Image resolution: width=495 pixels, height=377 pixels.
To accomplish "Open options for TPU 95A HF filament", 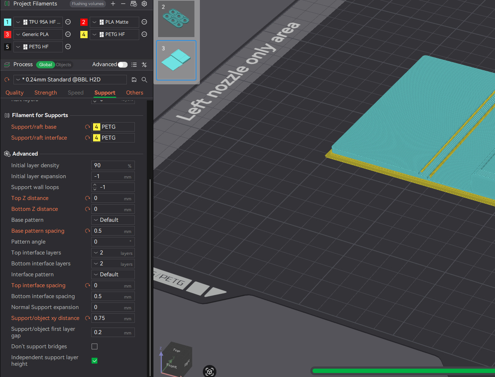I will point(68,22).
